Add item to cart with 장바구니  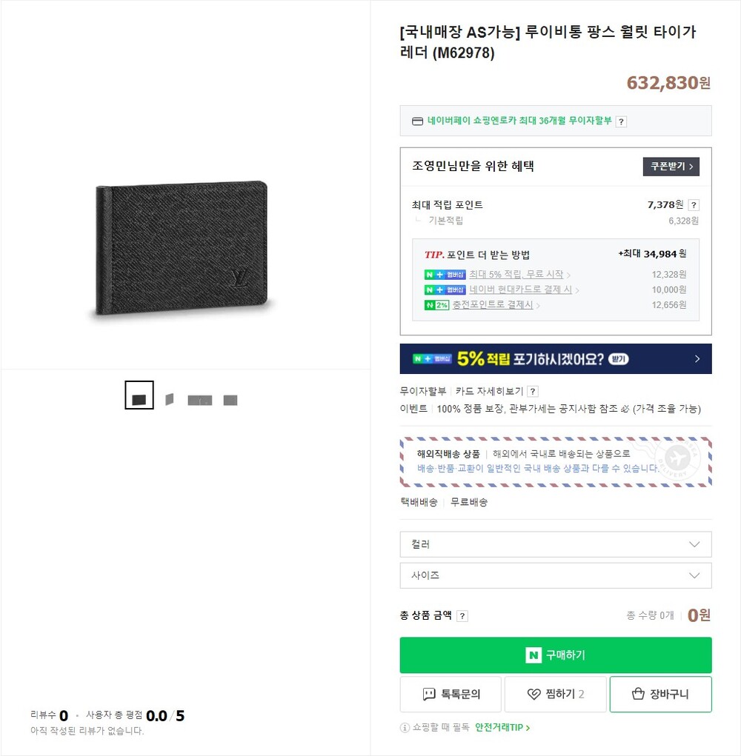click(660, 694)
